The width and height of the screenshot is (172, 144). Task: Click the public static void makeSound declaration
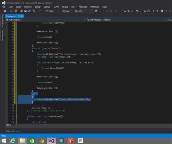coord(45,116)
